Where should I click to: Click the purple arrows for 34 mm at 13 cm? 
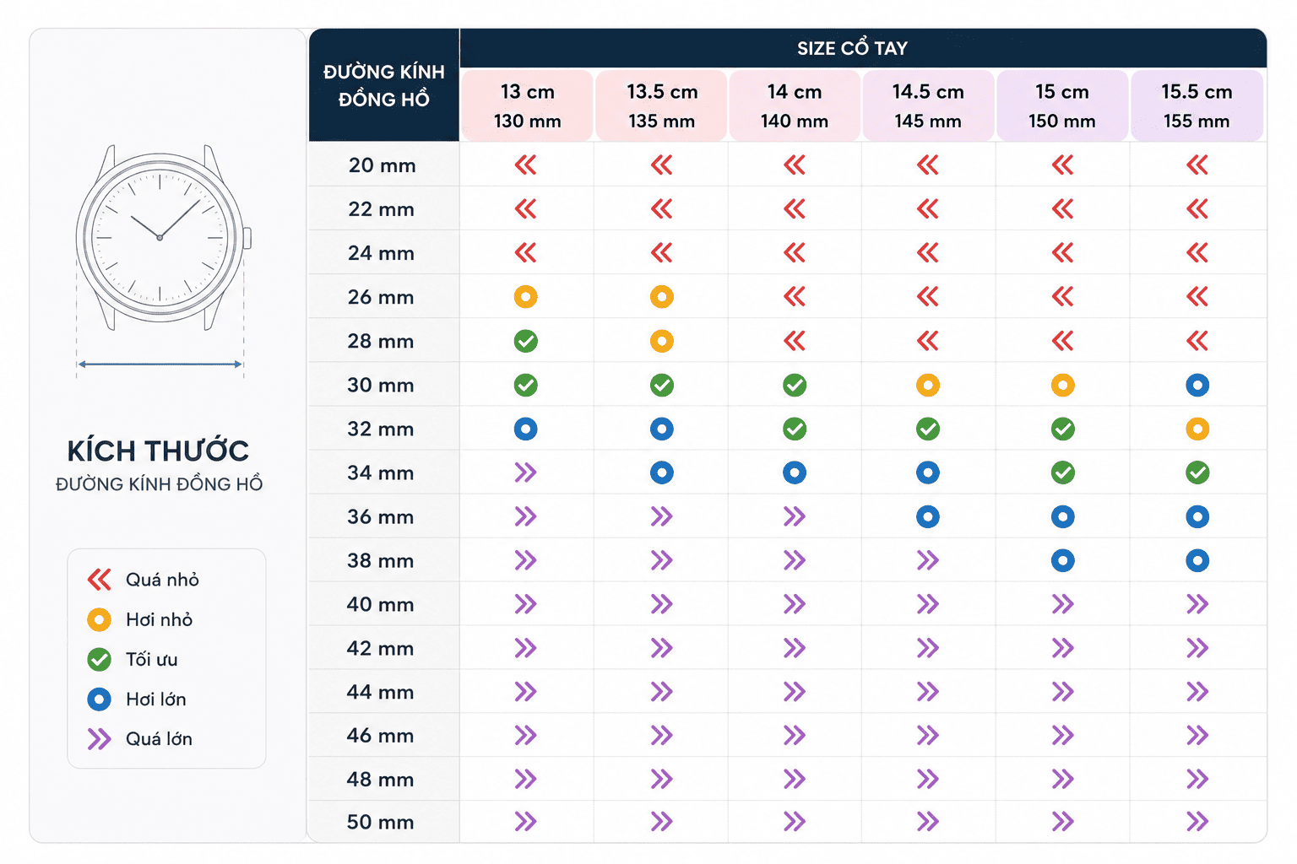tap(525, 472)
